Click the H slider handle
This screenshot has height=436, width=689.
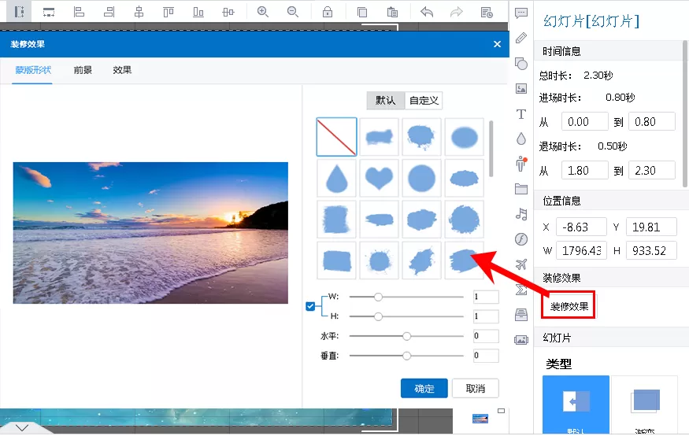378,316
